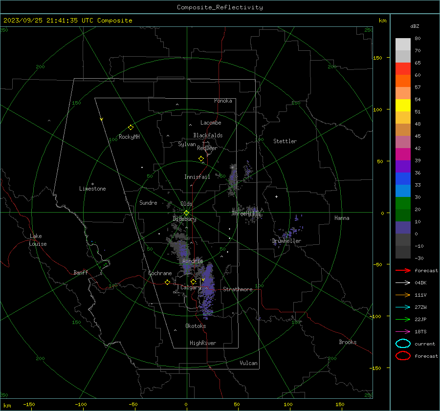Click the cyan current ellipse icon
Image resolution: width=440 pixels, height=411 pixels.
[x=403, y=344]
